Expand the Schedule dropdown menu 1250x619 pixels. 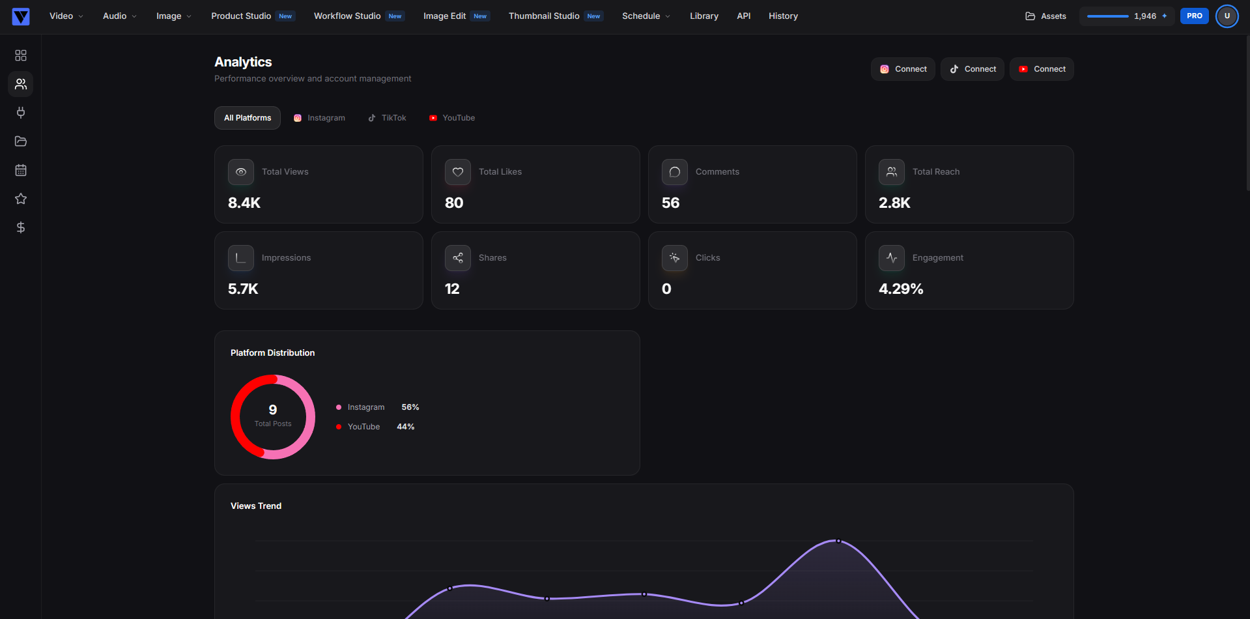click(x=646, y=16)
